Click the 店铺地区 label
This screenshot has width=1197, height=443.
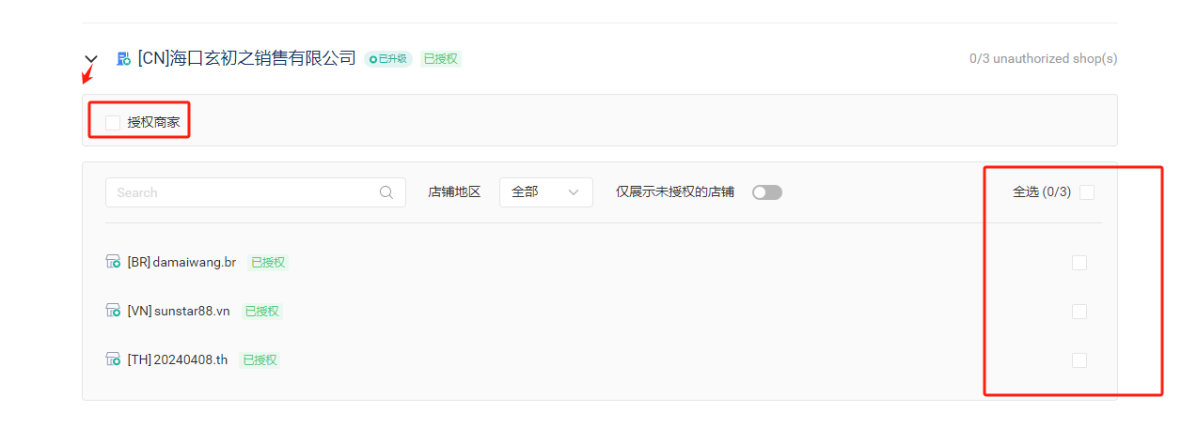[x=454, y=192]
